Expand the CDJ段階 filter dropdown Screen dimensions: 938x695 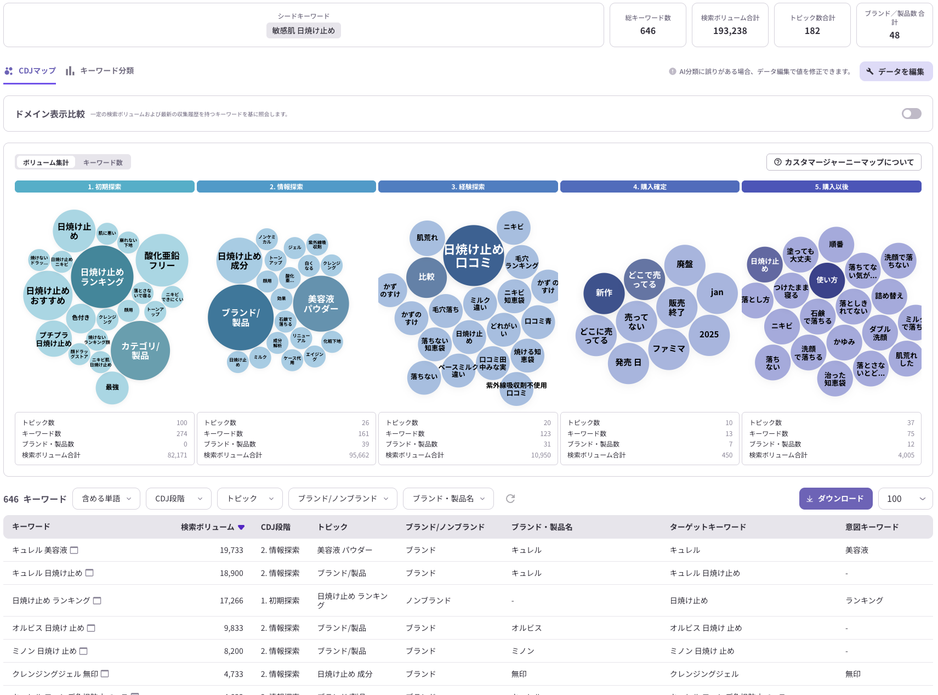pyautogui.click(x=179, y=499)
